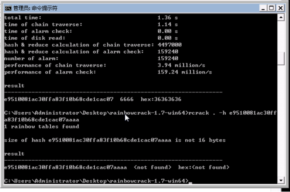Click the 159.24 million/s alarm check performance

[x=184, y=72]
